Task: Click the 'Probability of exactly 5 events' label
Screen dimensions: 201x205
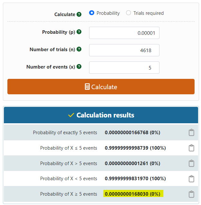Action: pos(65,133)
